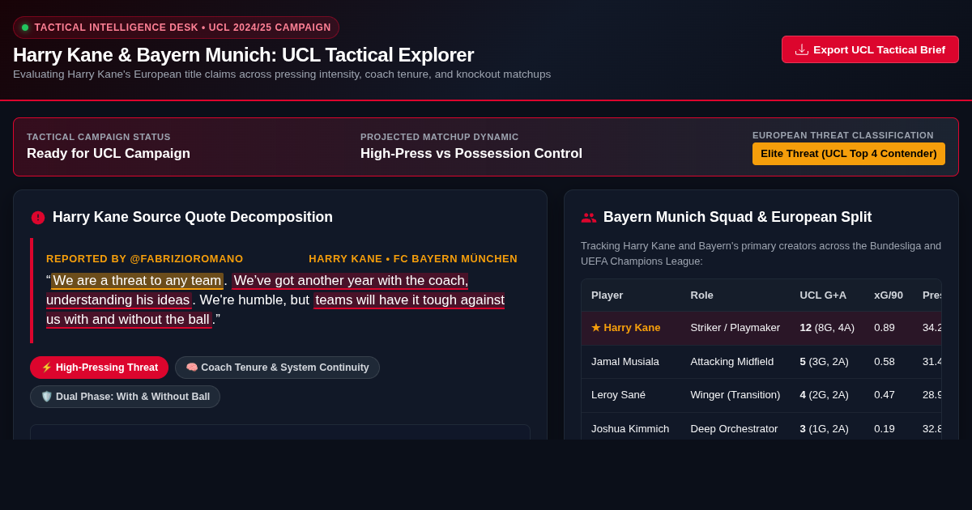Click the 0.19 xG/90 value
This screenshot has width=972, height=510.
tap(885, 429)
